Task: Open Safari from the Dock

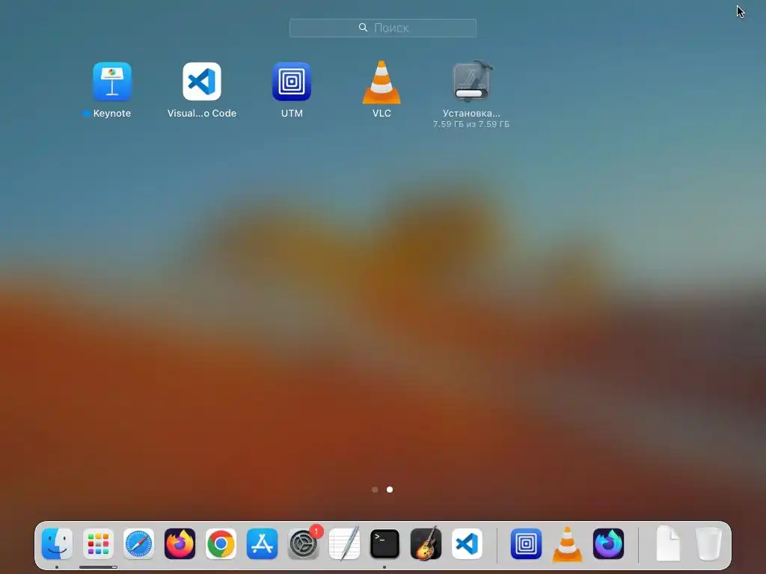Action: (x=138, y=543)
